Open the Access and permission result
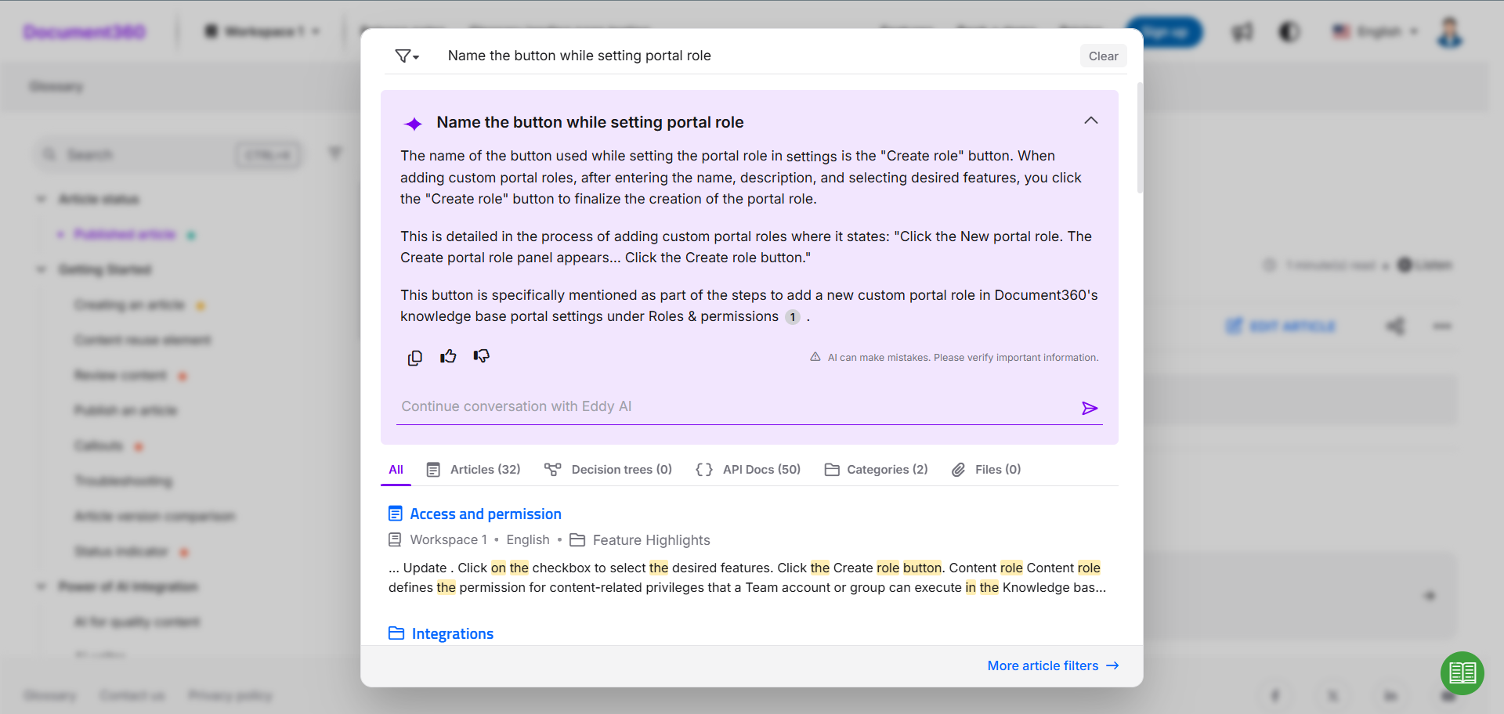 point(486,514)
